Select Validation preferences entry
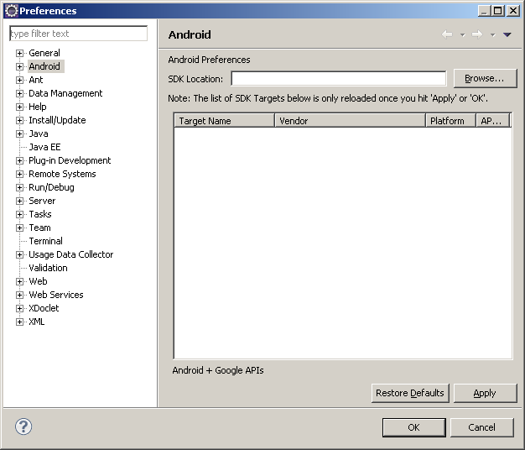The width and height of the screenshot is (525, 450). point(48,268)
